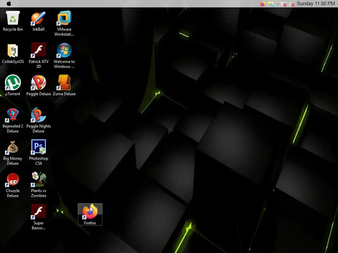Select the Welcome to Windows shortcut
The height and width of the screenshot is (253, 338).
click(x=64, y=55)
